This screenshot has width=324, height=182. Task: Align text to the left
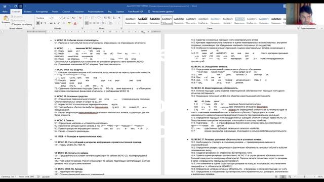tap(87, 23)
